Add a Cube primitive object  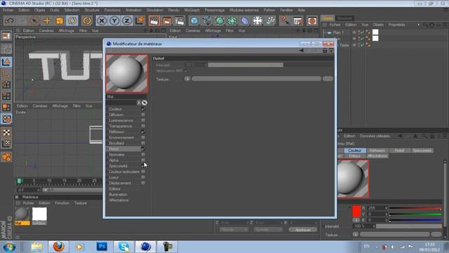tap(194, 20)
